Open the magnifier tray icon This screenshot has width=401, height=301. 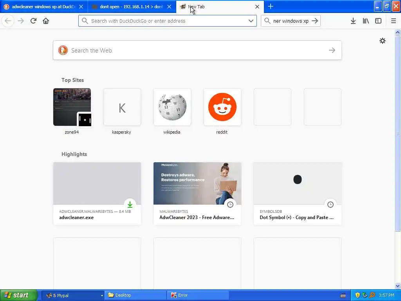pyautogui.click(x=372, y=296)
